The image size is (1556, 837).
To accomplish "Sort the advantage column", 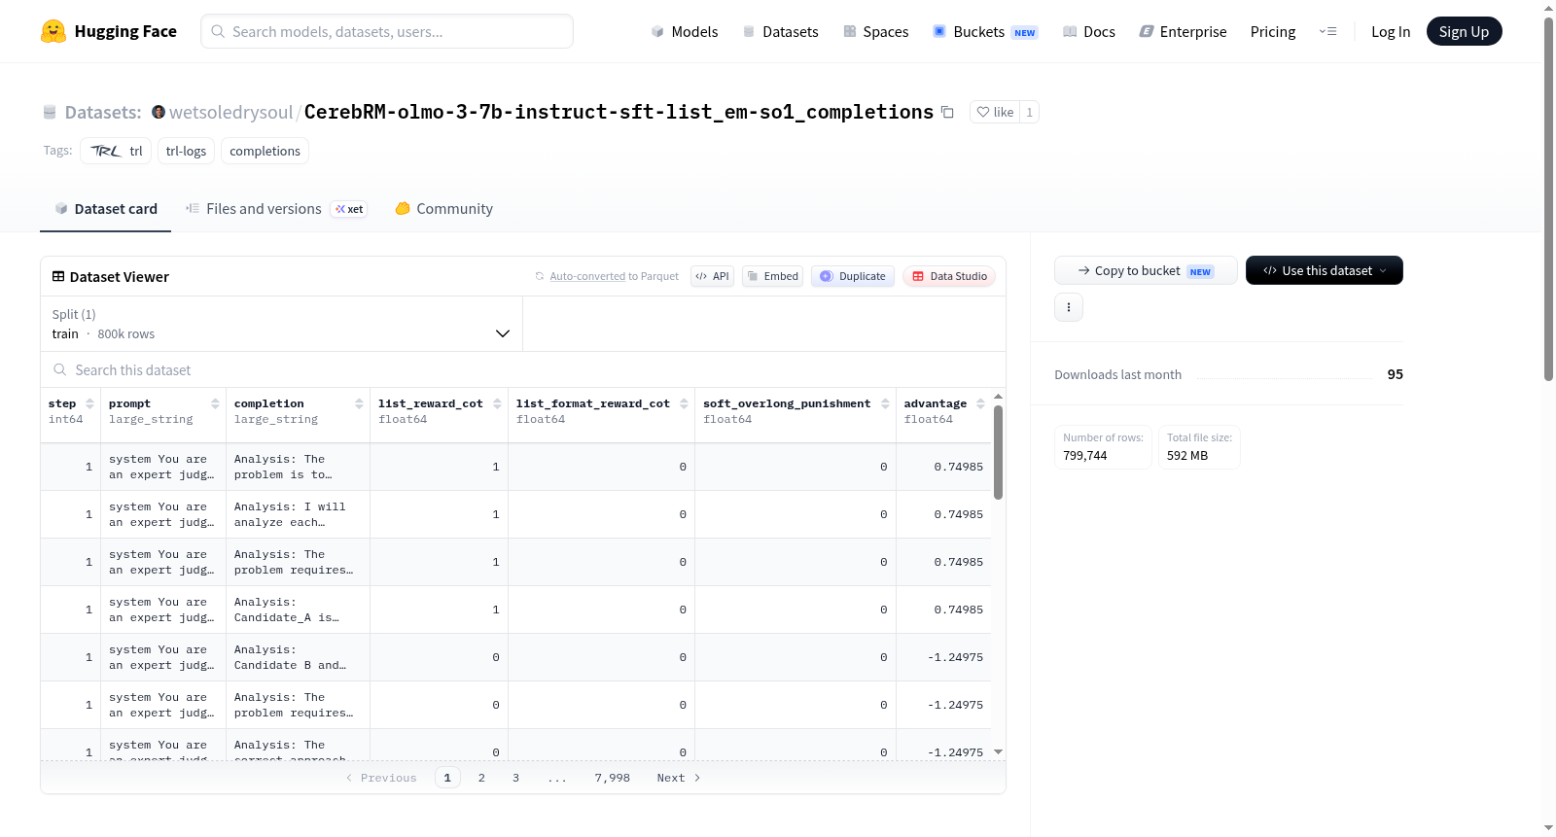I will [980, 403].
